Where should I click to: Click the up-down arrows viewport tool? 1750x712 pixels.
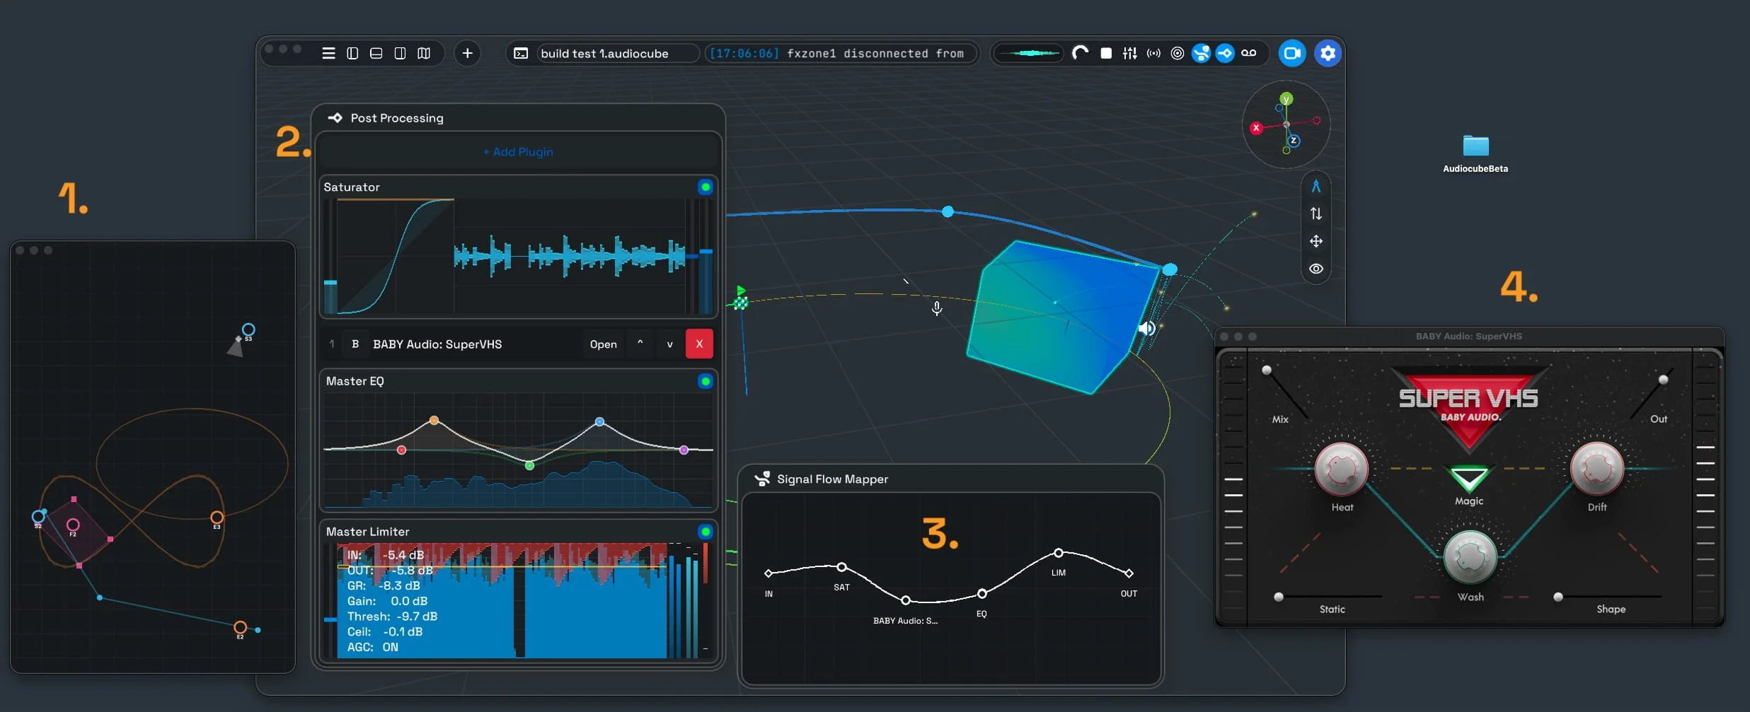1316,214
